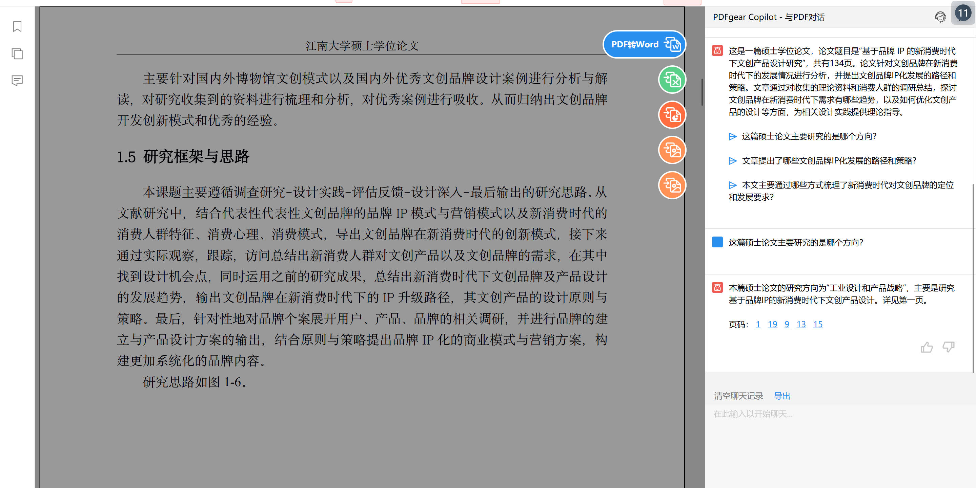
Task: Click the PDF转Word conversion button
Action: (644, 44)
